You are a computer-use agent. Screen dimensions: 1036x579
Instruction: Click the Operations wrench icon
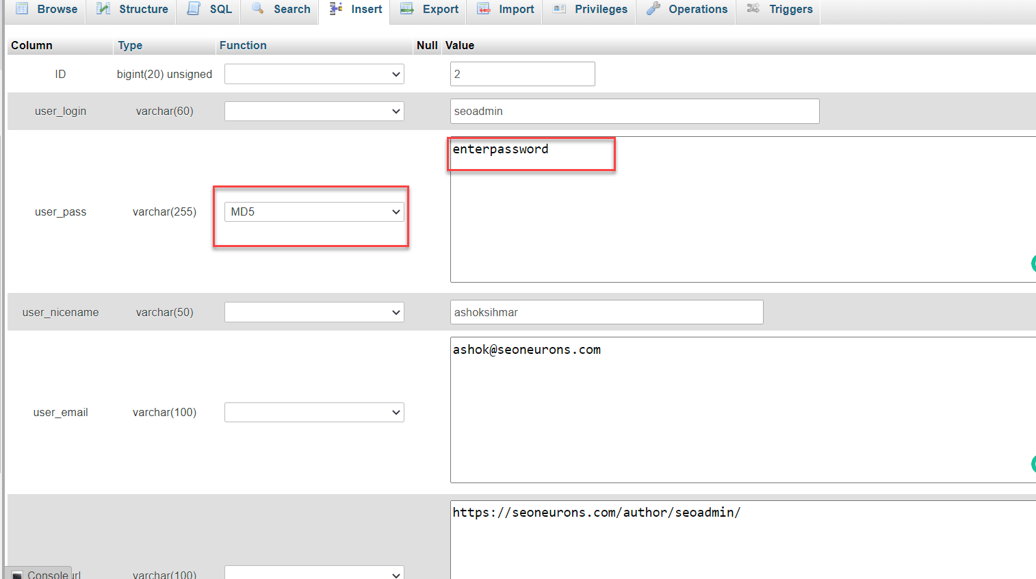653,9
